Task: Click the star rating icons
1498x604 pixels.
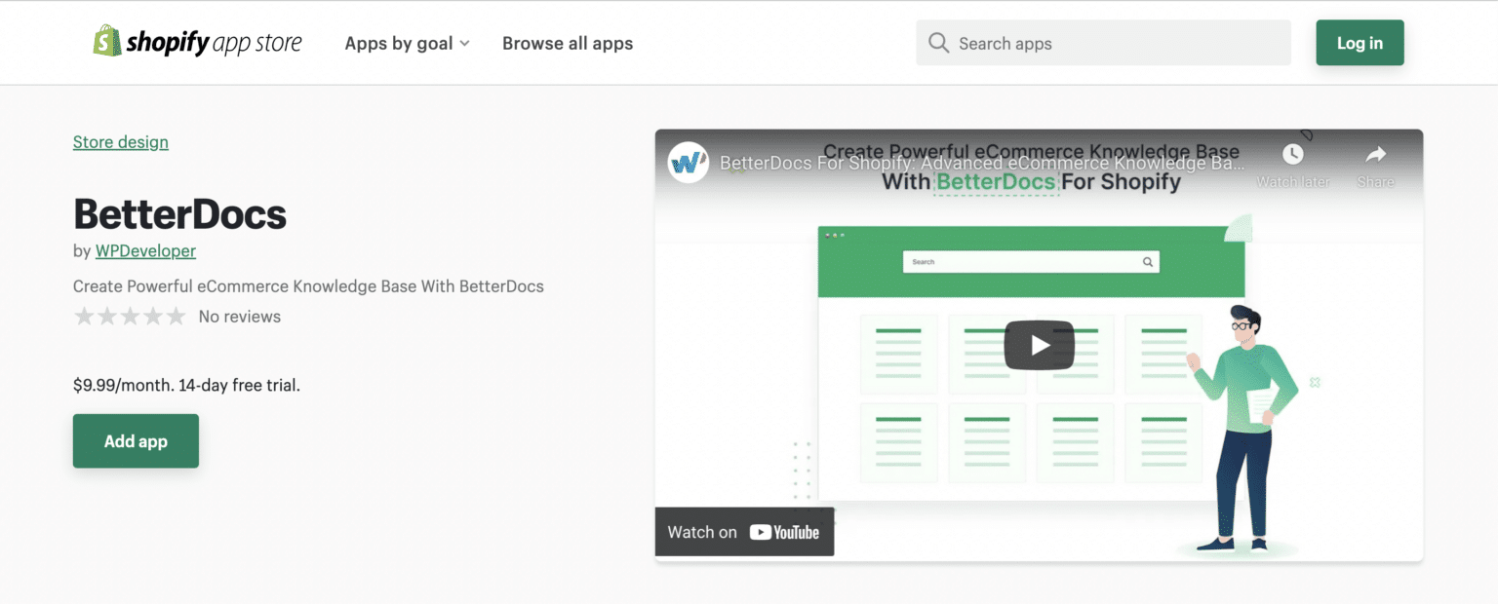Action: point(130,317)
